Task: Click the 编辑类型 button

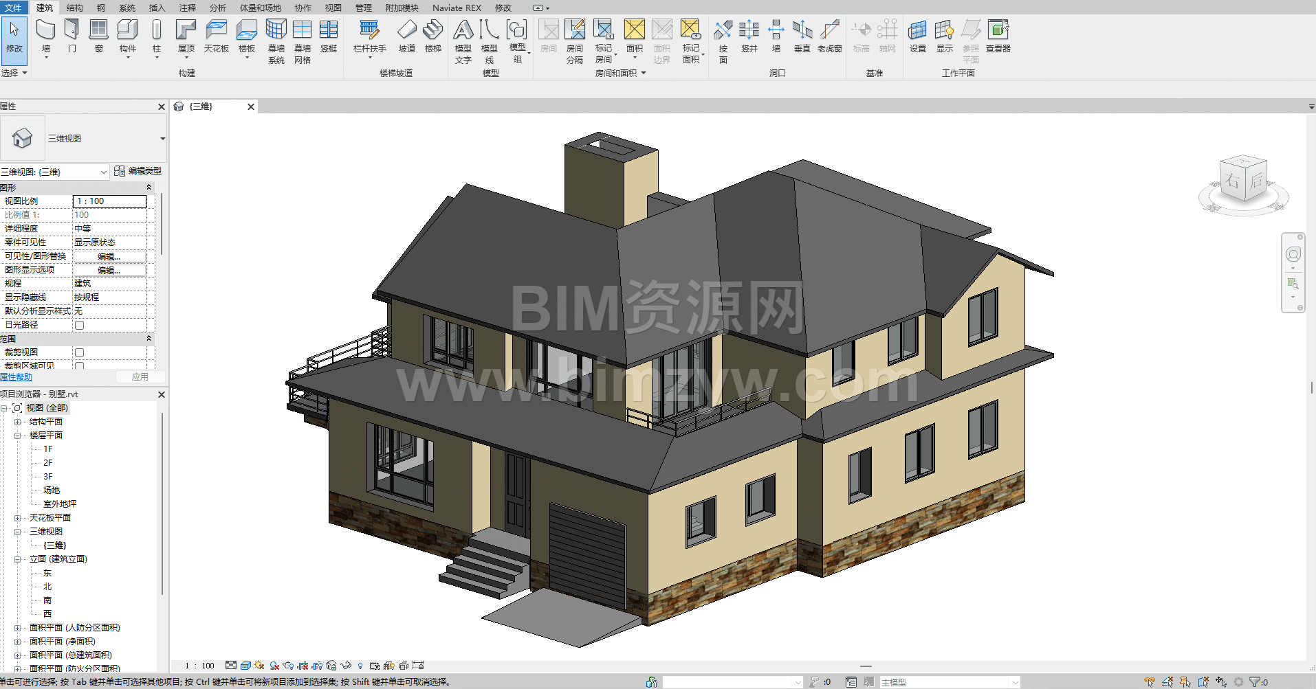Action: pos(138,171)
